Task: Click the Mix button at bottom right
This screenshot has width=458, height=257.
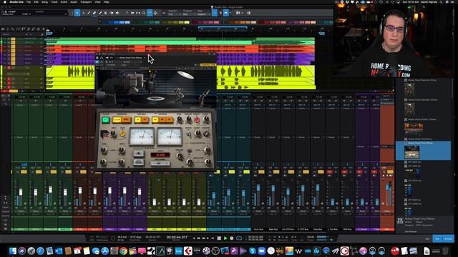Action: [437, 238]
